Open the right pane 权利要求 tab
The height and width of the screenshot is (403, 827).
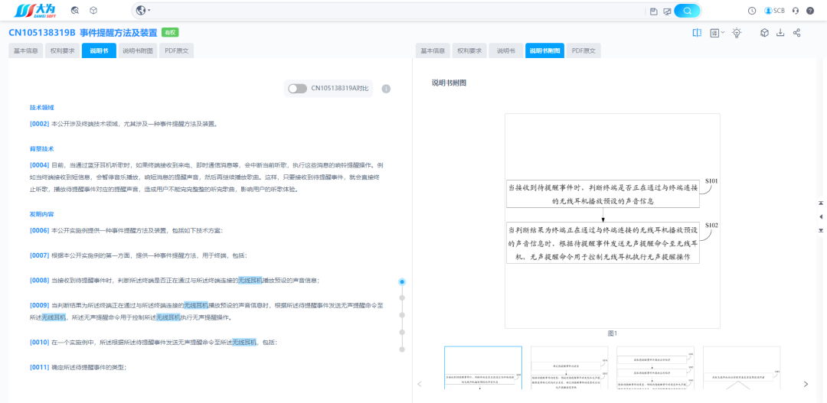pos(469,51)
